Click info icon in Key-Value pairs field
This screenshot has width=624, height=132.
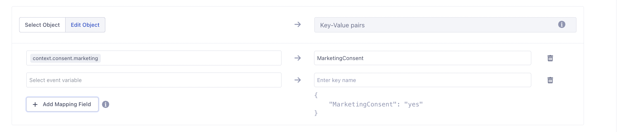coord(561,25)
